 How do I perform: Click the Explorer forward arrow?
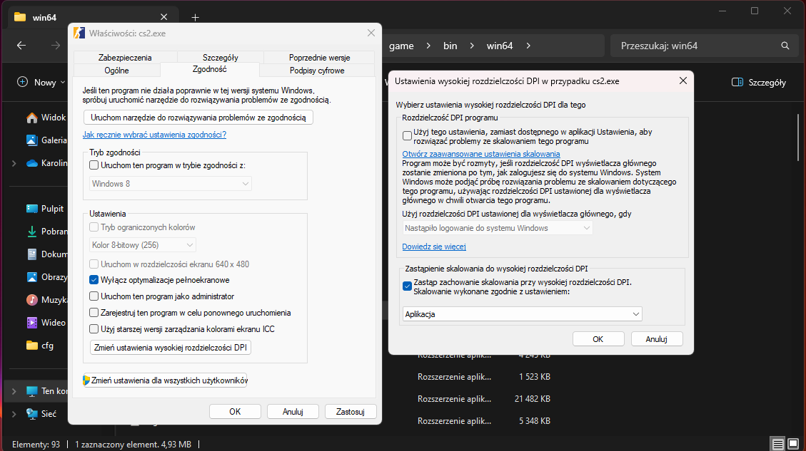[56, 46]
